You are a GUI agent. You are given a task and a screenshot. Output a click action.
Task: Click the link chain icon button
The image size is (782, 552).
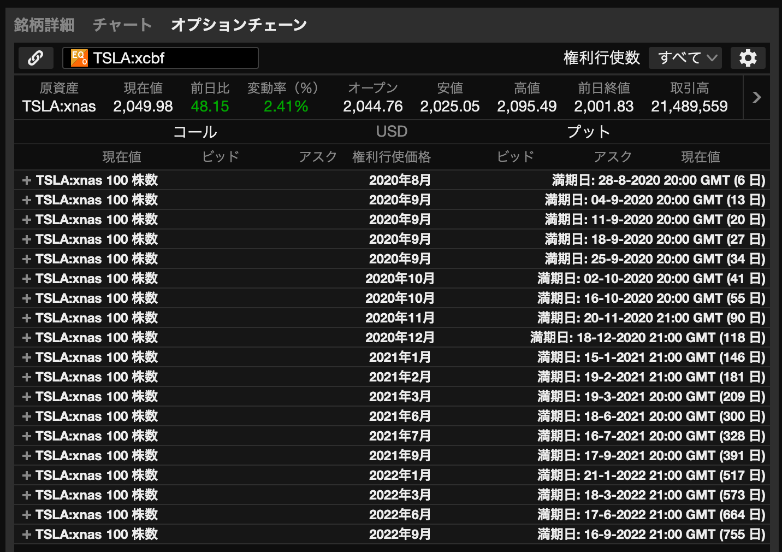pyautogui.click(x=36, y=58)
